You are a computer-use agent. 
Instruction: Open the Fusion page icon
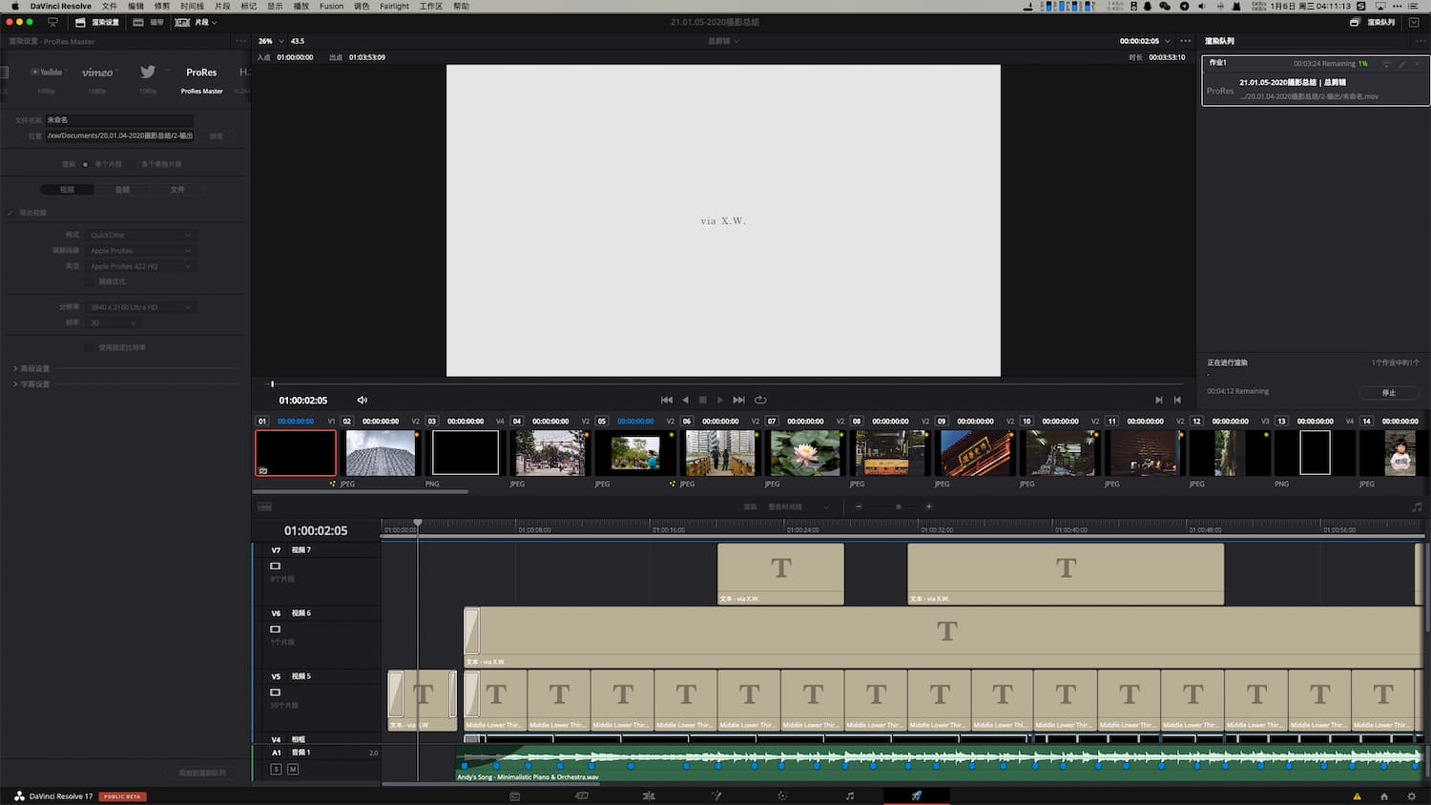[x=716, y=795]
